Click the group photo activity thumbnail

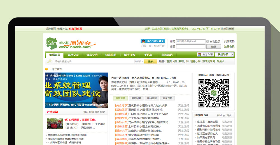[x=55, y=123]
